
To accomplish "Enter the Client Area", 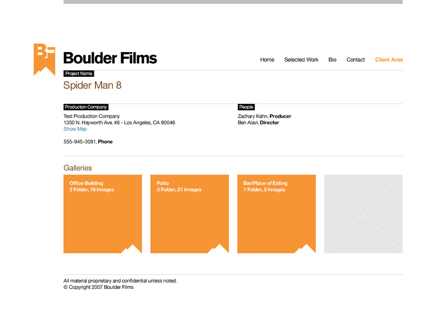I will (389, 60).
